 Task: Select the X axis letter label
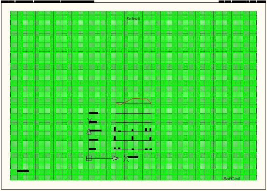coord(126,159)
